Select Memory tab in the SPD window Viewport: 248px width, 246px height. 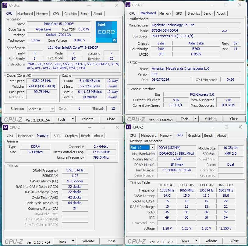coord(166,135)
